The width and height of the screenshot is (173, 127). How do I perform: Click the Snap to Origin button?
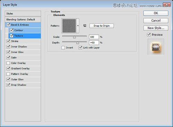101,26
